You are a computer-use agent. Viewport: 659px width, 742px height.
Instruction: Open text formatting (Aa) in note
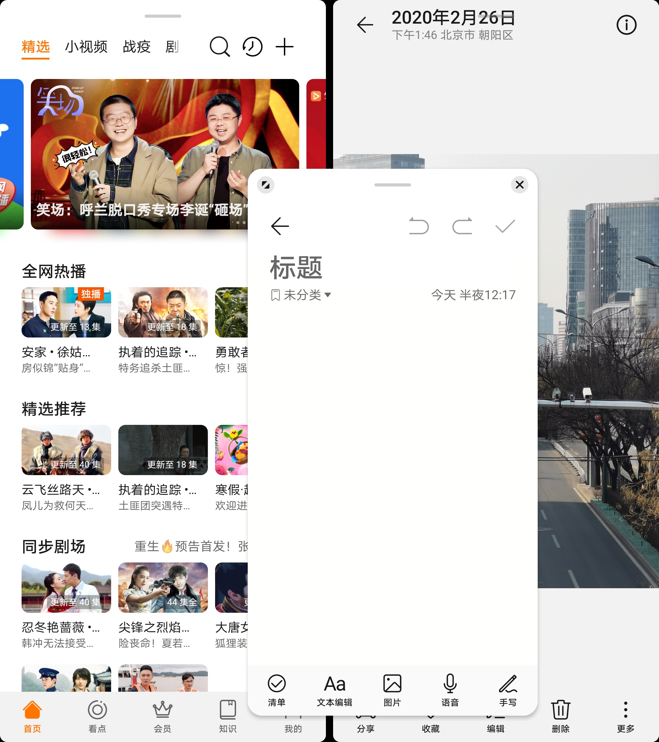pyautogui.click(x=334, y=690)
